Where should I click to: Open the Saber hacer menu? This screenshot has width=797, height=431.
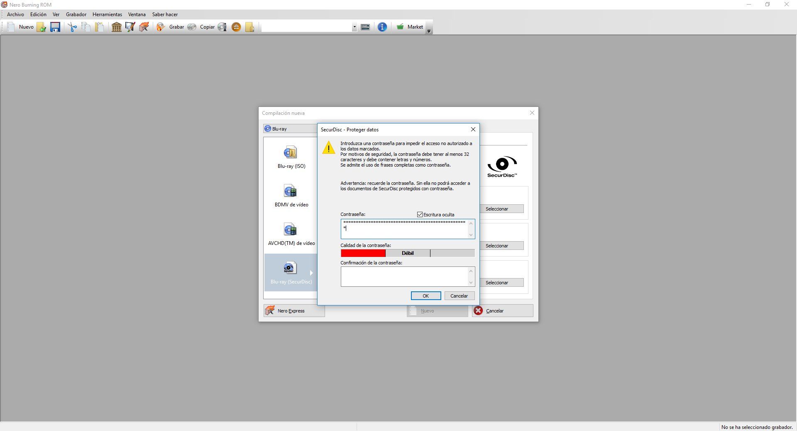coord(165,15)
